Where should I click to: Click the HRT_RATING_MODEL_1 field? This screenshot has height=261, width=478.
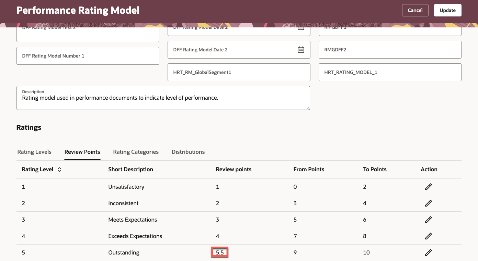(x=390, y=72)
